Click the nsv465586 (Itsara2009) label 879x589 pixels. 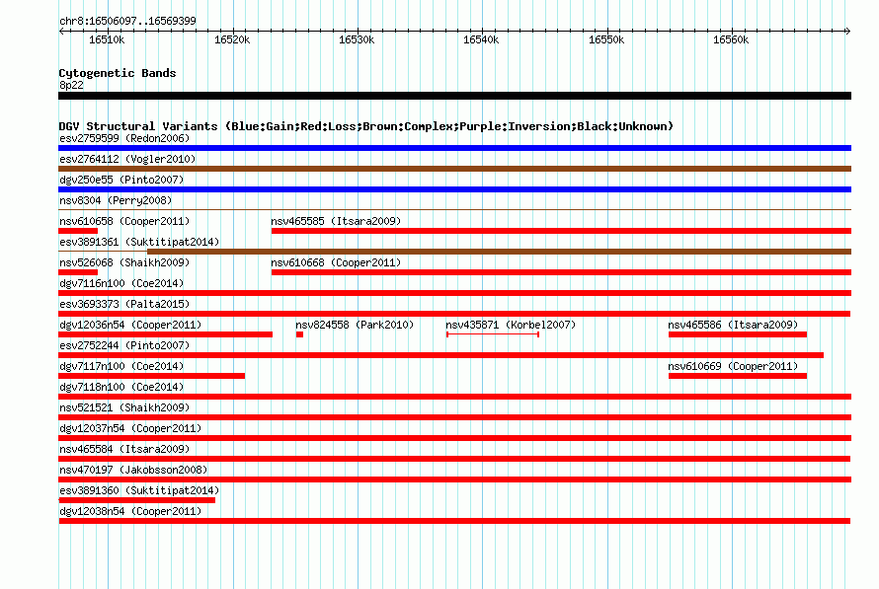pyautogui.click(x=733, y=325)
